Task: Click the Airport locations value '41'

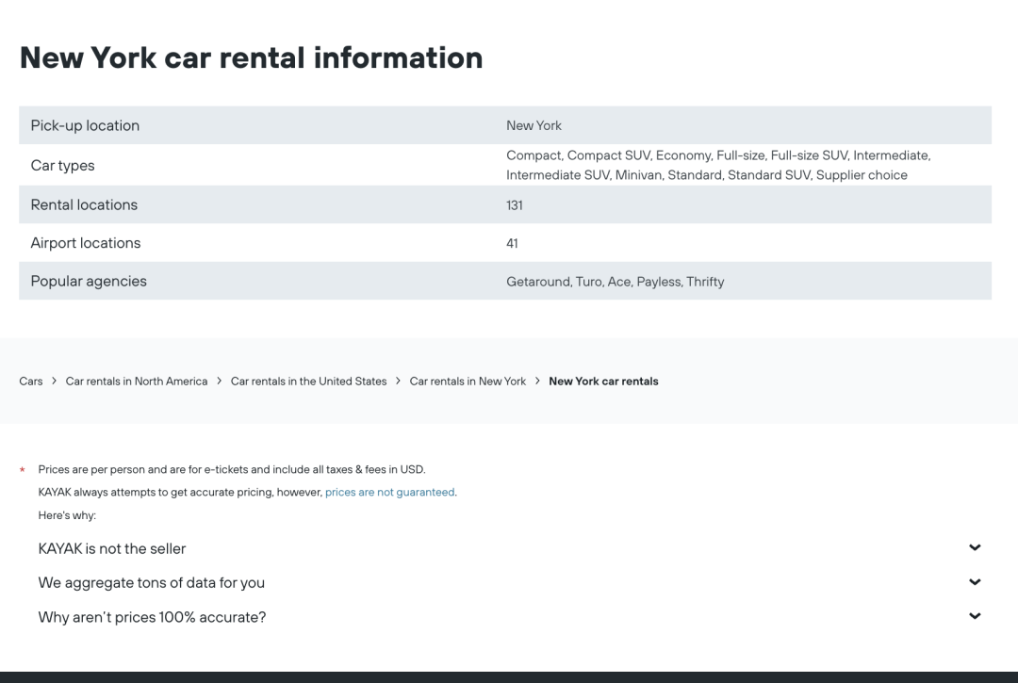Action: coord(512,243)
